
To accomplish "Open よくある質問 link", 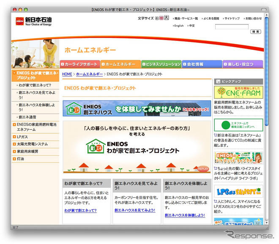I will pyautogui.click(x=211, y=19).
